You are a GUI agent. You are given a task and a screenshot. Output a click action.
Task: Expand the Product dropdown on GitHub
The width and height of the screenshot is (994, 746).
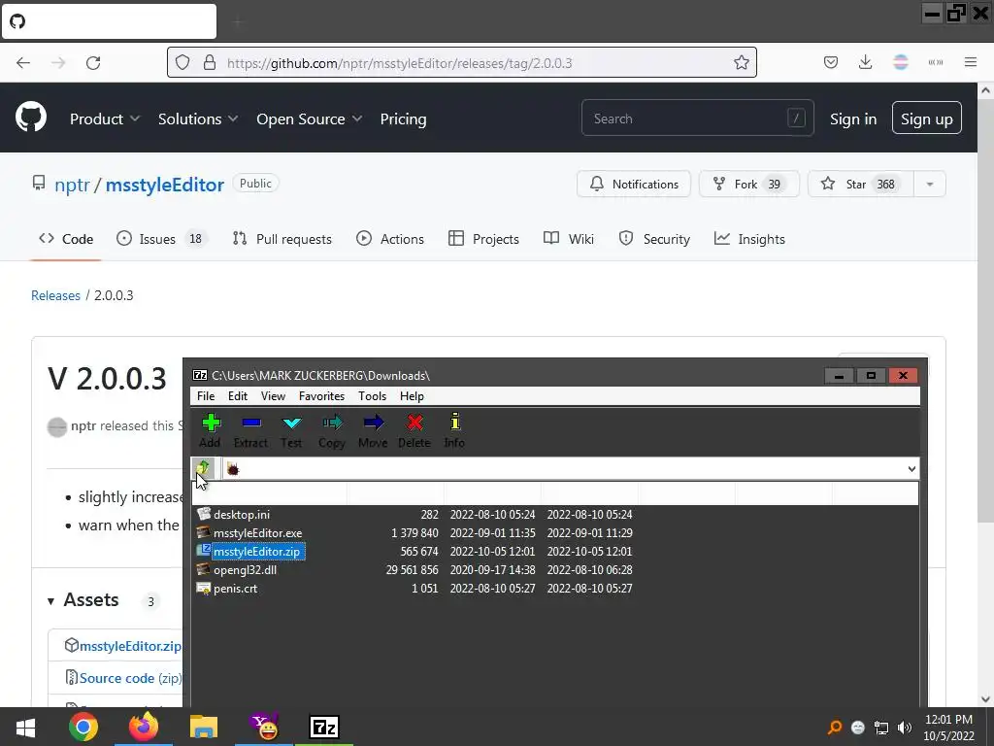[105, 119]
